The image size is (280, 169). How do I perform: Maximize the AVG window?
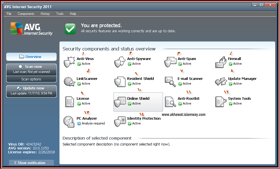tap(261, 5)
